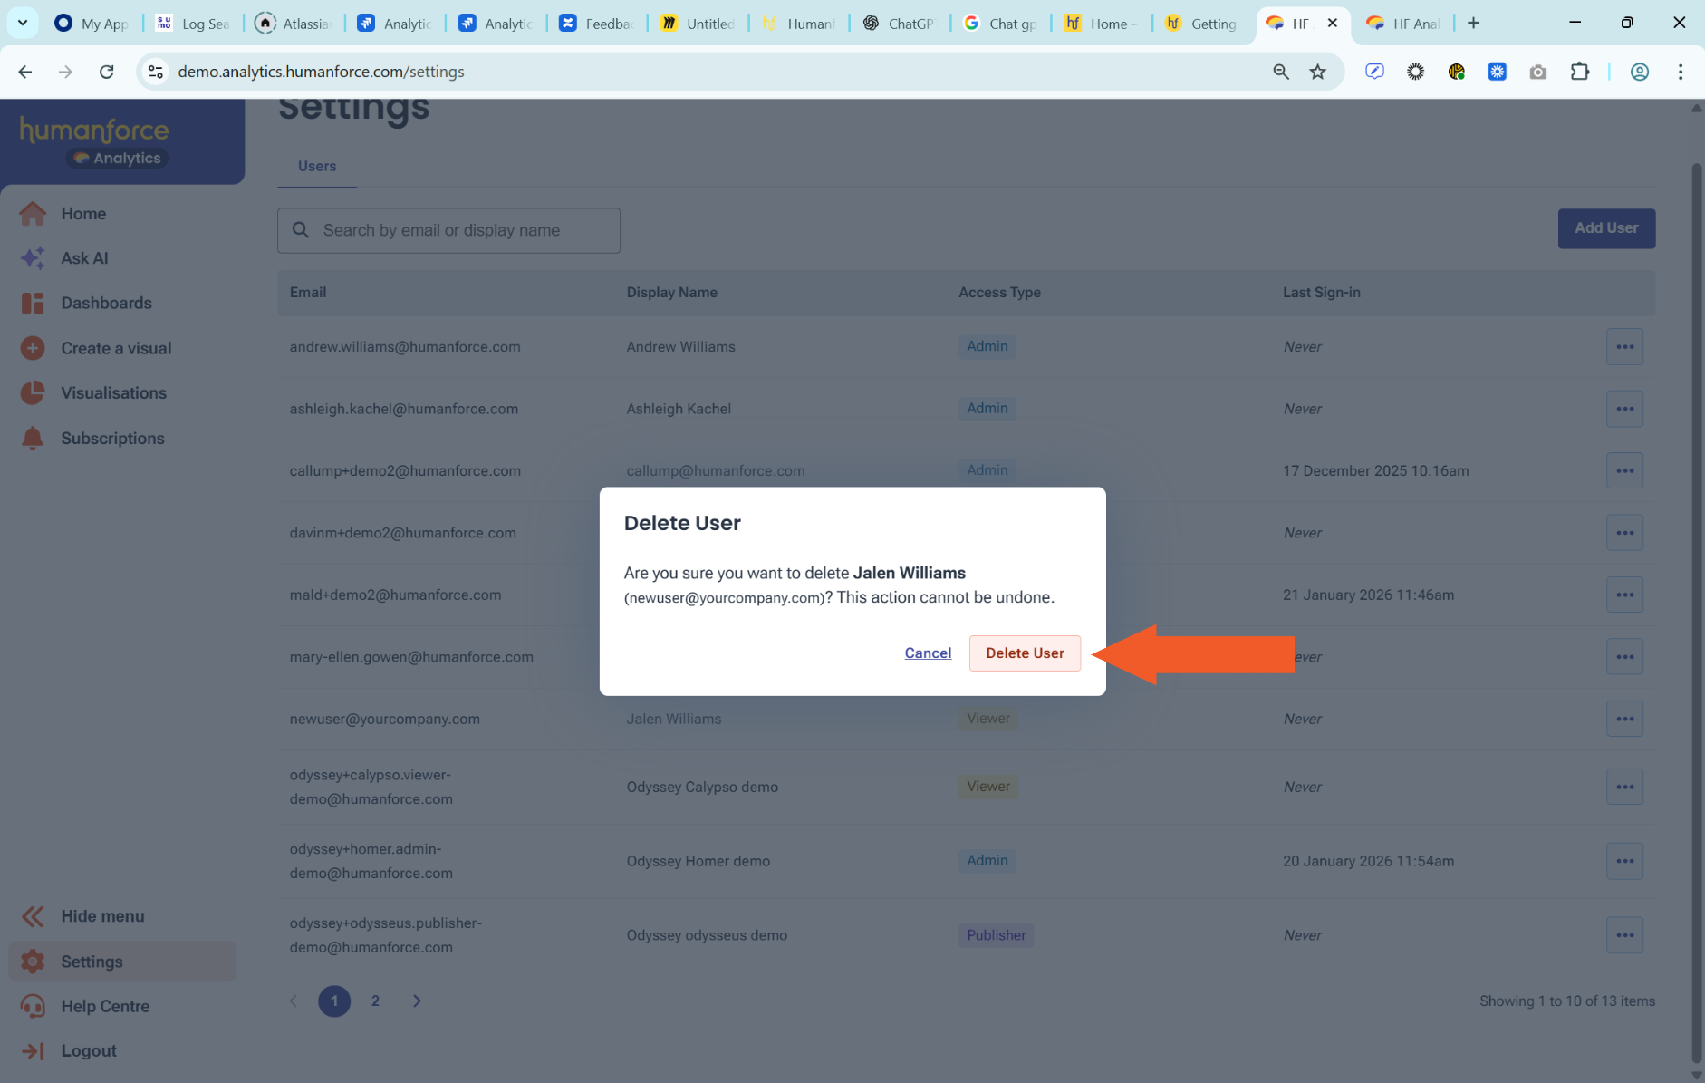Open the Home sidebar icon
Viewport: 1705px width, 1083px height.
click(x=33, y=214)
